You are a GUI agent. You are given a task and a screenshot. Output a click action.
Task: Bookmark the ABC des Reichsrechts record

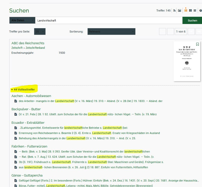click(x=197, y=44)
